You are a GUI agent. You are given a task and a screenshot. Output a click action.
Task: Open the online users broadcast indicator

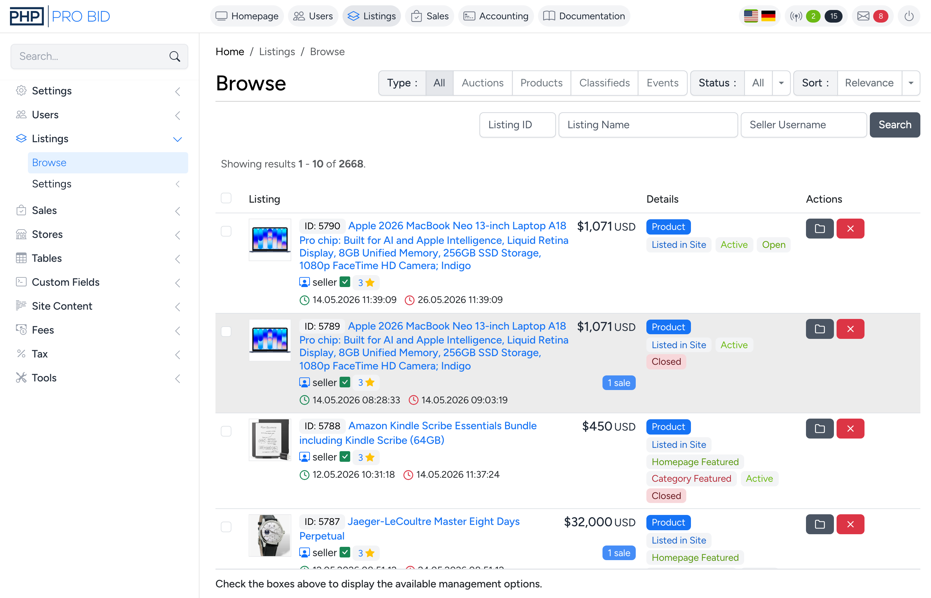796,16
